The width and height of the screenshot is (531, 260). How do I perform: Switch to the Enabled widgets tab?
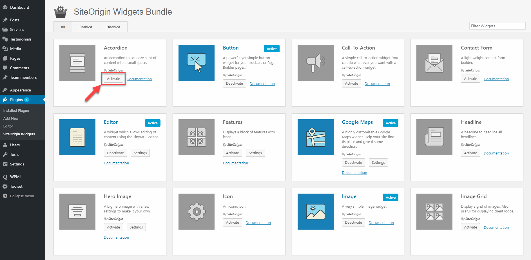pyautogui.click(x=86, y=27)
